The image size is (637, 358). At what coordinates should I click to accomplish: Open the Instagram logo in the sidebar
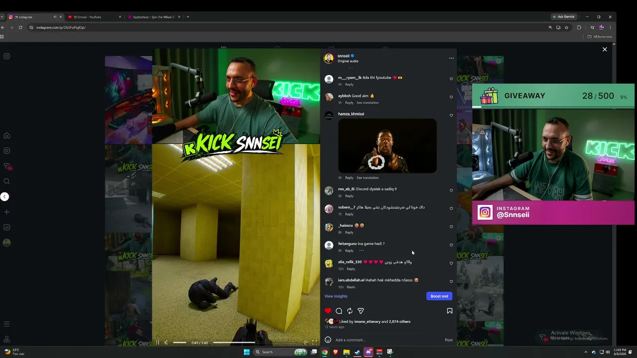(7, 56)
